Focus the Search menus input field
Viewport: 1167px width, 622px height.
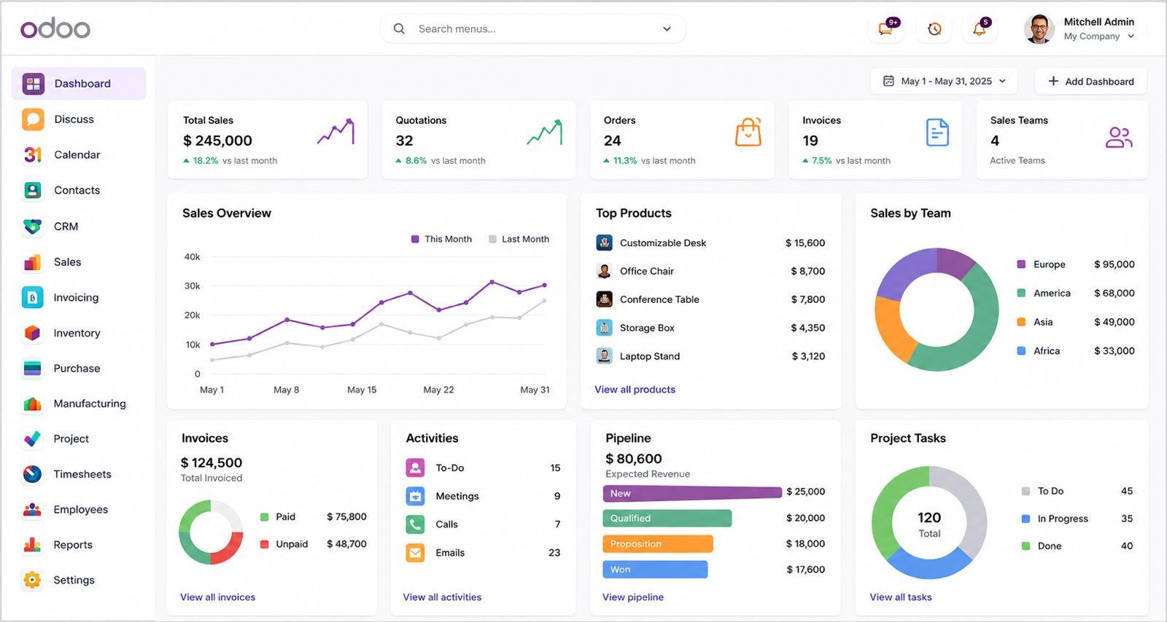[x=532, y=29]
